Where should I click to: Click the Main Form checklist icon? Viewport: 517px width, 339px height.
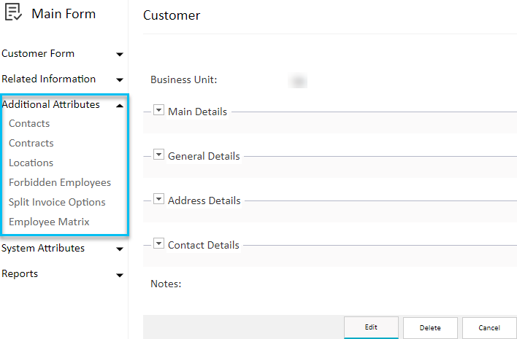tap(14, 12)
